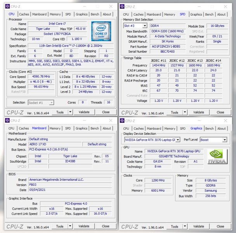Click CPU-Z app icon in top-left window title
This screenshot has height=233, width=236.
[7, 6]
